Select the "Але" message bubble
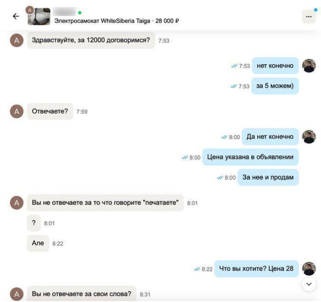The height and width of the screenshot is (302, 321). pos(38,243)
